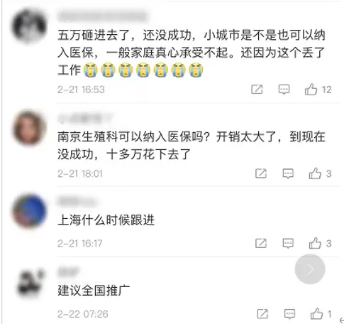Open the fourth commenter's avatar
Image resolution: width=344 pixels, height=329 pixels.
(30, 283)
